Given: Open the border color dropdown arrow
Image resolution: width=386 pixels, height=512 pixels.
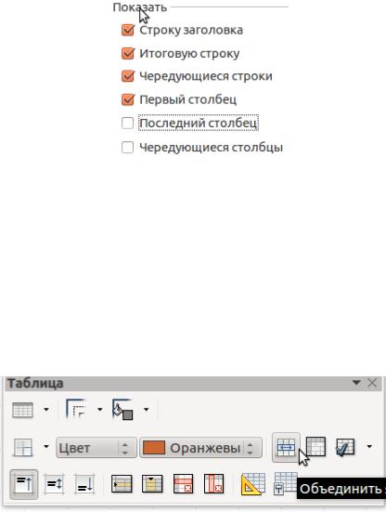Looking at the screenshot, I should tap(146, 410).
